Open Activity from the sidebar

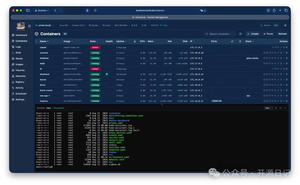pos(18,88)
